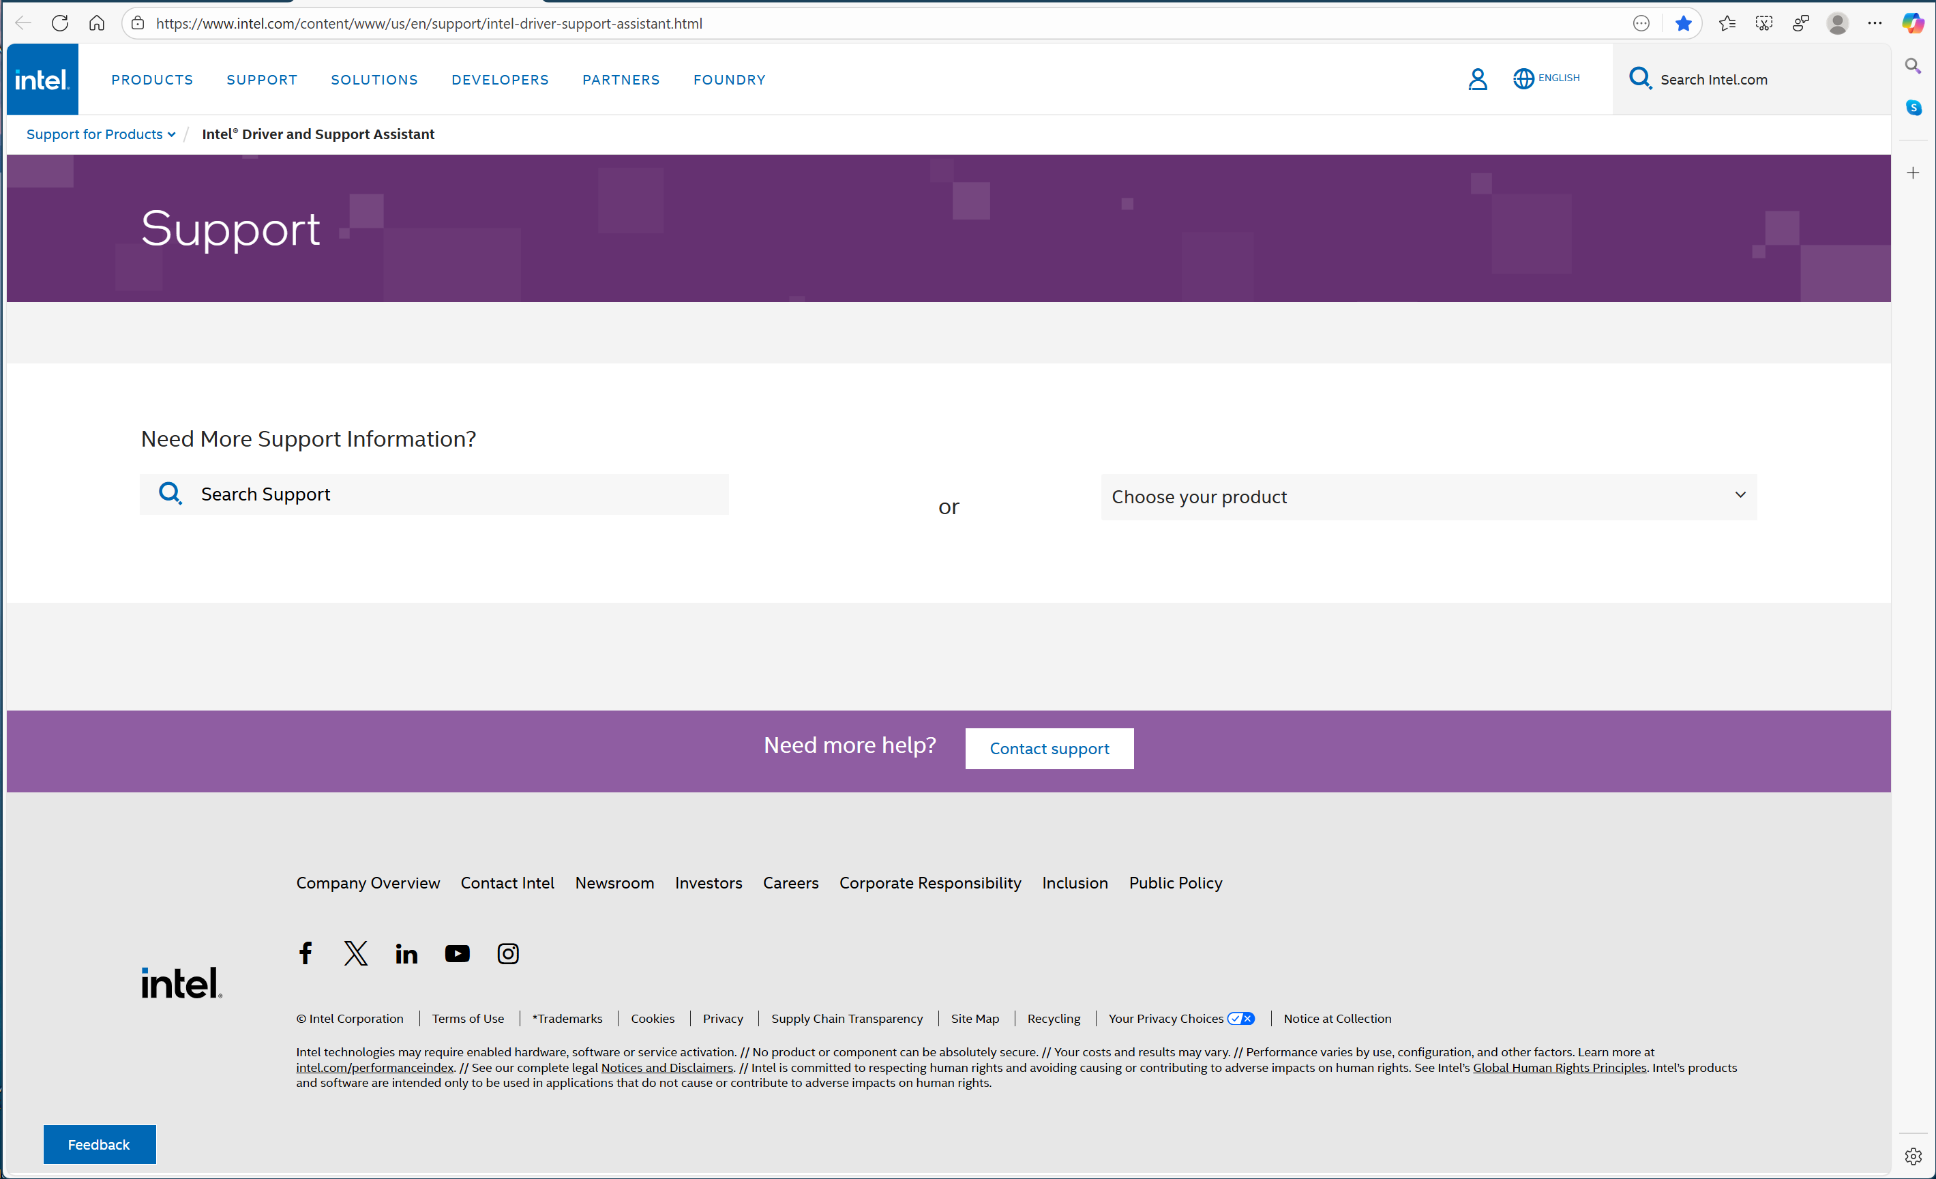Viewport: 1936px width, 1179px height.
Task: Refresh the page with browser reload icon
Action: [60, 23]
